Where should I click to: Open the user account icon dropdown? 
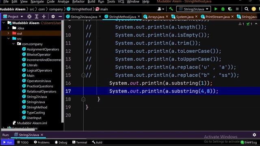point(160,9)
